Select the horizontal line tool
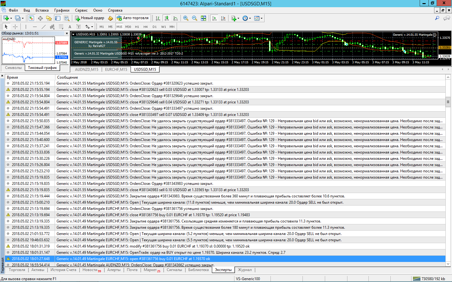Screen dimensions: 452x282 click(x=35, y=27)
